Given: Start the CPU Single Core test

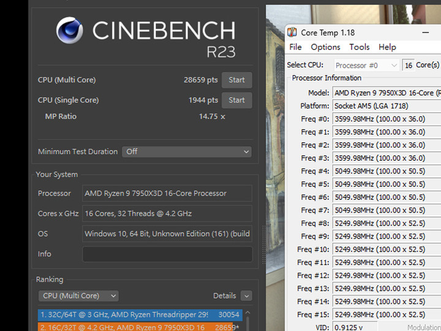Looking at the screenshot, I should 236,100.
